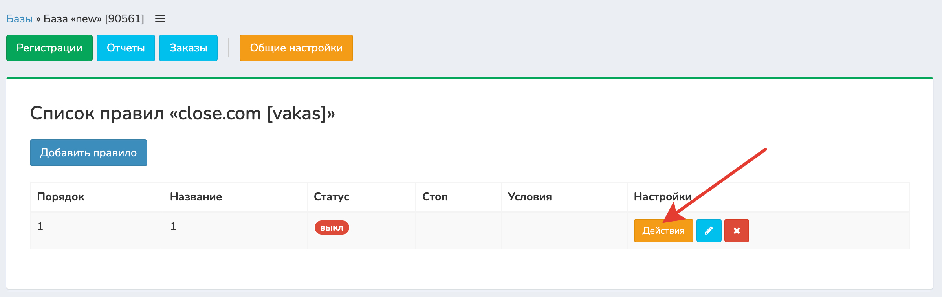
Task: Click the order number cell in first row
Action: pos(40,227)
